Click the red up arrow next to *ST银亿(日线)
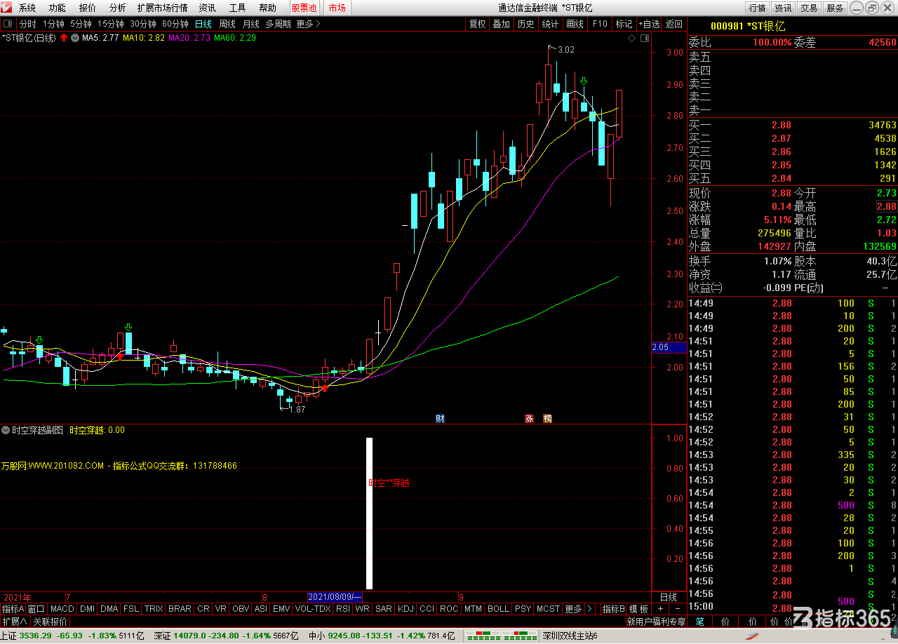898x644 pixels. 64,38
